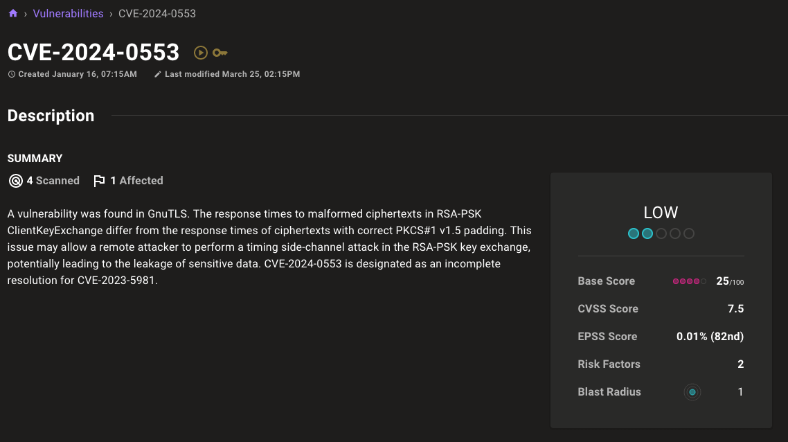Click the Risk Factors count of 2
The width and height of the screenshot is (788, 442).
[x=740, y=364]
